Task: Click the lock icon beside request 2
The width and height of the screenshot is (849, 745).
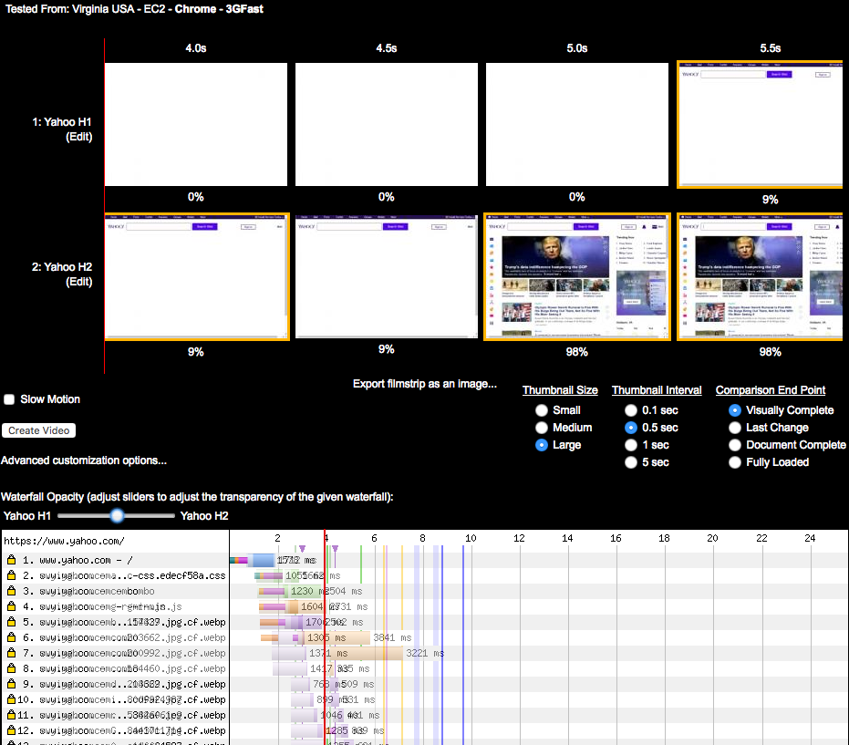Action: click(x=12, y=575)
